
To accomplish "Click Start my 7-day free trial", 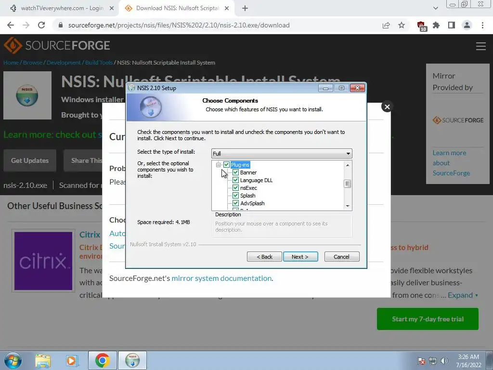I will tap(428, 319).
